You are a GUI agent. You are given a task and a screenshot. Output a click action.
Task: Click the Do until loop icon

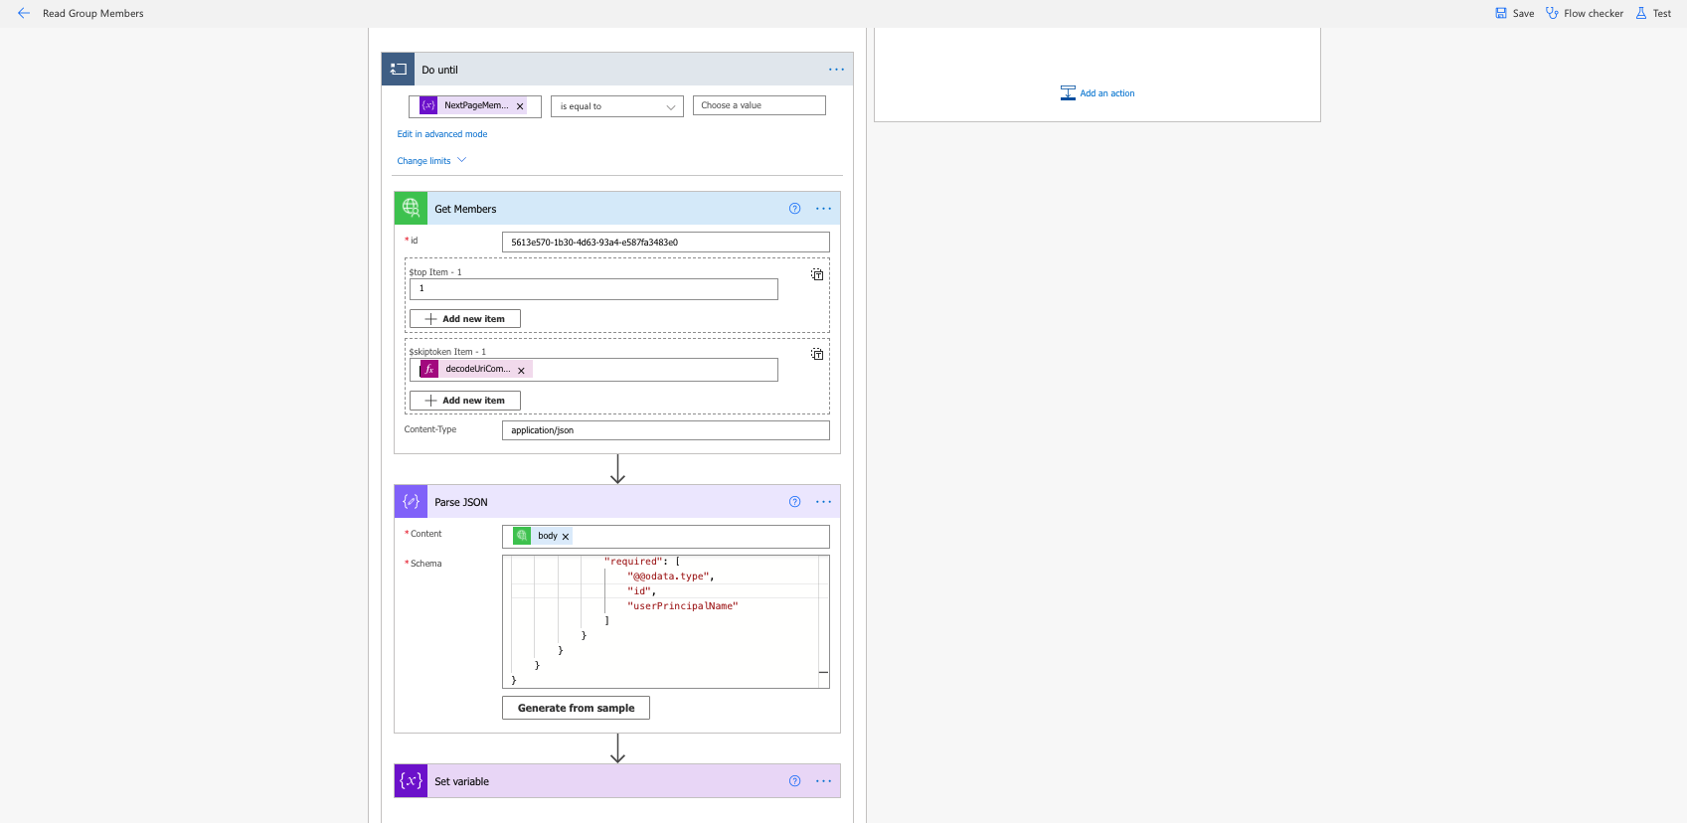click(x=398, y=70)
